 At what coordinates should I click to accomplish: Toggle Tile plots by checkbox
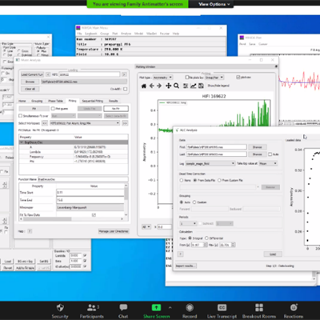click(187, 78)
